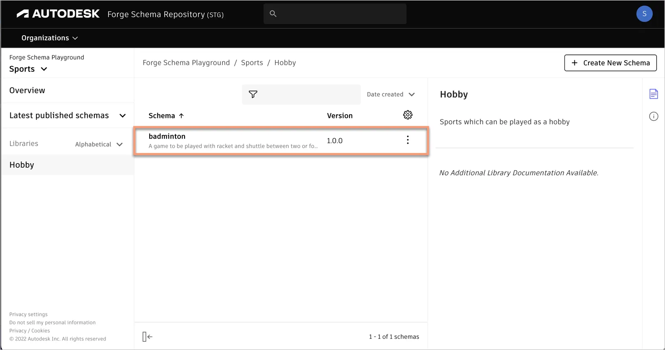Open the Organizations dropdown
The width and height of the screenshot is (665, 350).
pyautogui.click(x=49, y=38)
